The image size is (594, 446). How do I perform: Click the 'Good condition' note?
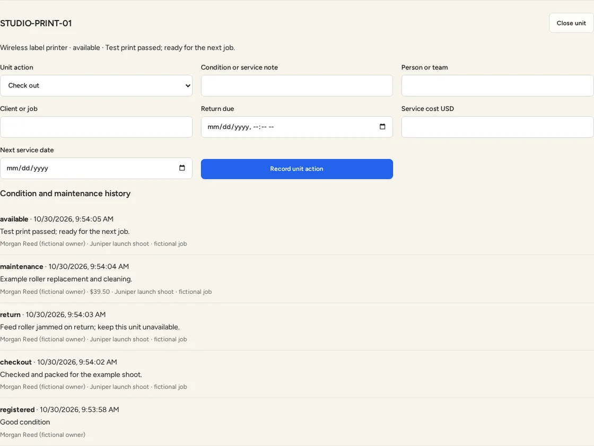[x=25, y=422]
